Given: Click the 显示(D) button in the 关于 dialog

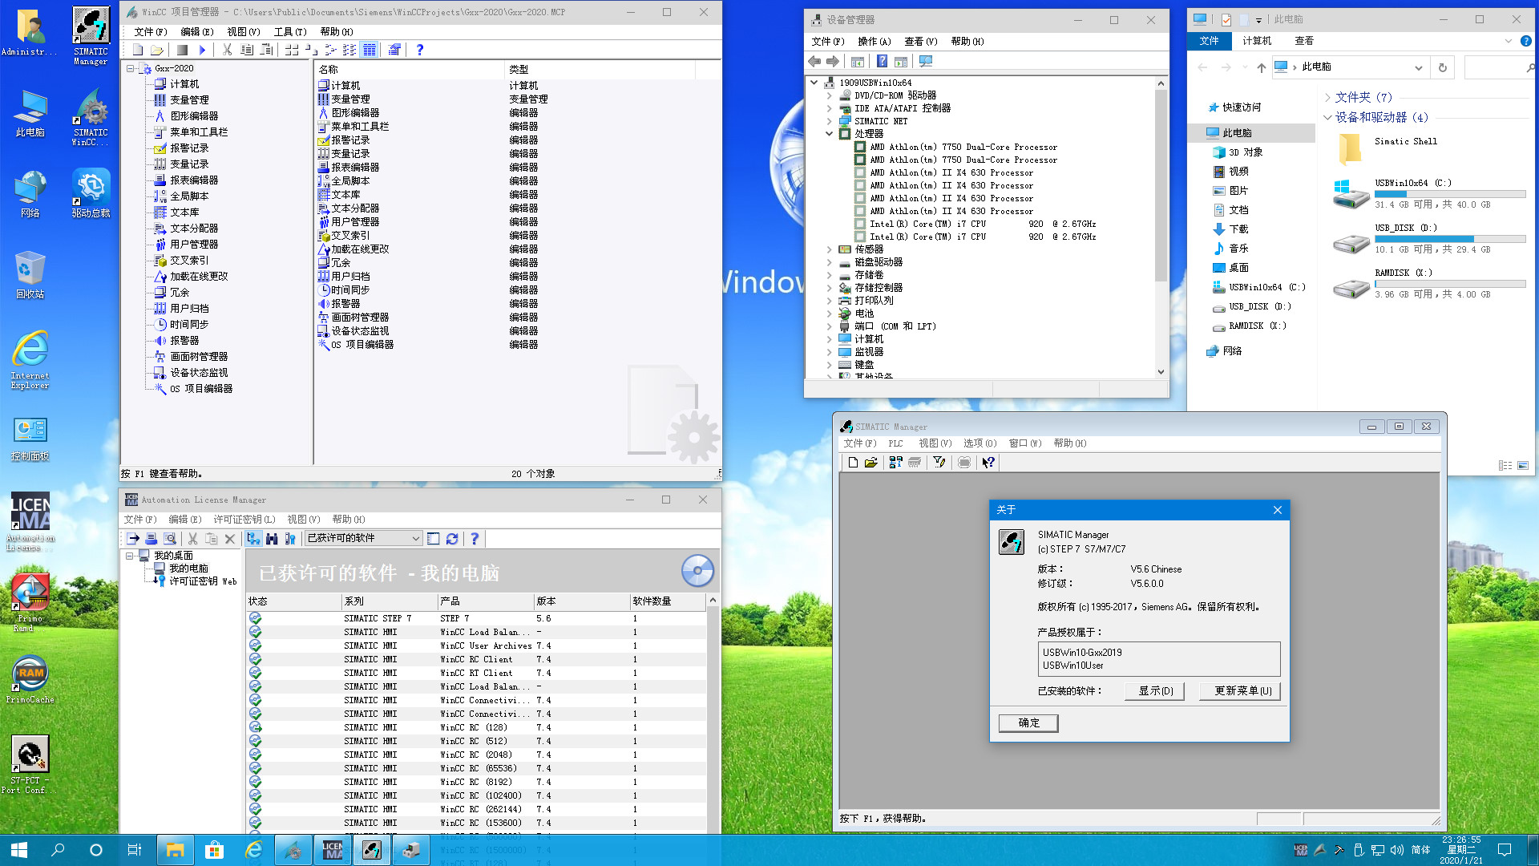Looking at the screenshot, I should pyautogui.click(x=1155, y=691).
